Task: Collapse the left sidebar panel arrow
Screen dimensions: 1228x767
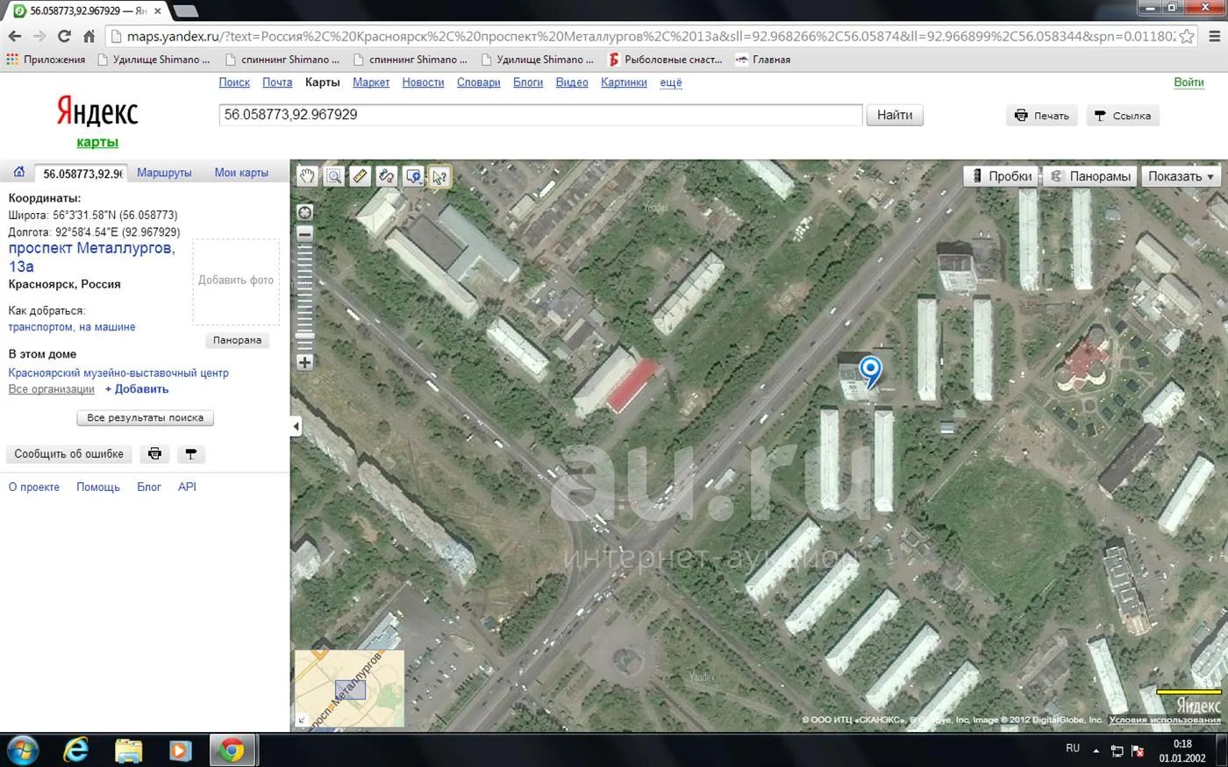Action: pyautogui.click(x=296, y=426)
